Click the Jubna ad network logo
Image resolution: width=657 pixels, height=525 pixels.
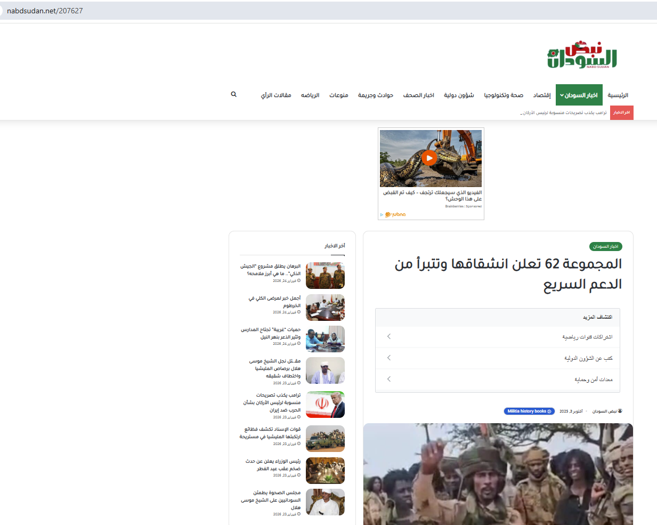[396, 215]
